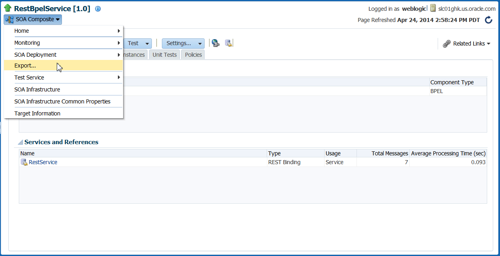Viewport: 500px width, 256px height.
Task: Open the RestService link
Action: point(43,162)
